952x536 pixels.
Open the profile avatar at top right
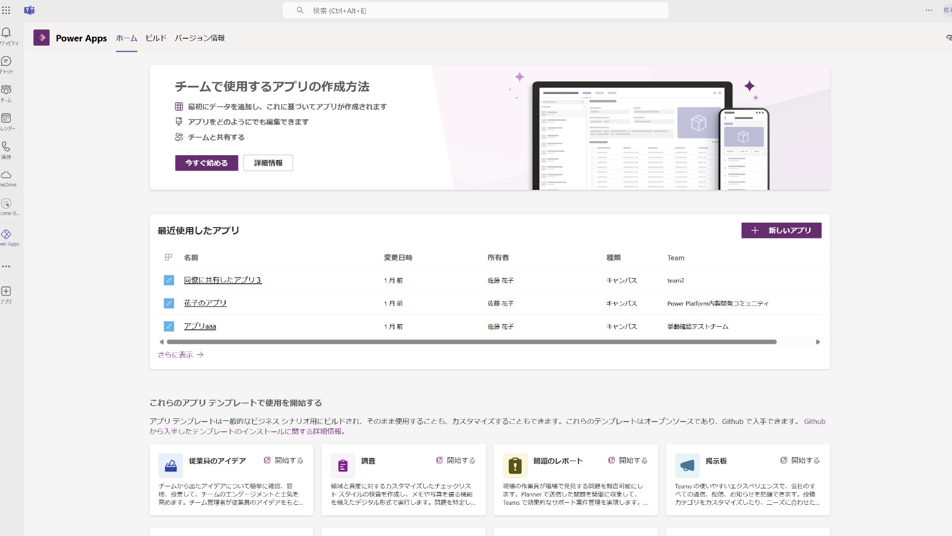(947, 10)
